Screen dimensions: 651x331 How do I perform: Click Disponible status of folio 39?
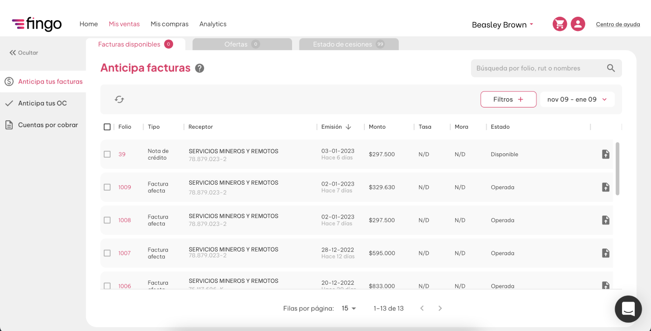504,154
